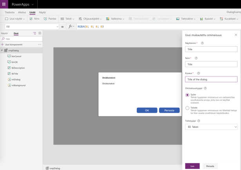The image size is (241, 170).
Task: Select the Tuloste property type
Action: click(187, 108)
